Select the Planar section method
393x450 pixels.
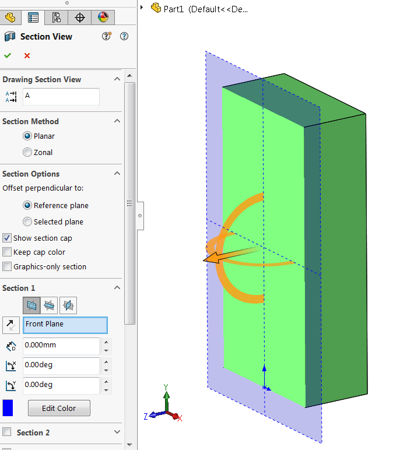[x=27, y=136]
